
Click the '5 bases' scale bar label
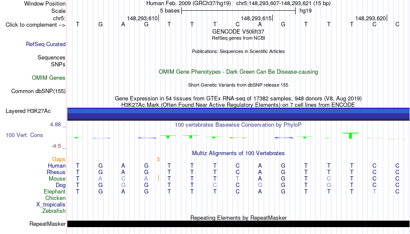(x=170, y=11)
